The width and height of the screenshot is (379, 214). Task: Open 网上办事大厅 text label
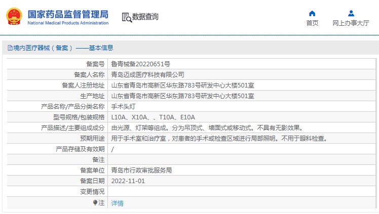pos(351,23)
